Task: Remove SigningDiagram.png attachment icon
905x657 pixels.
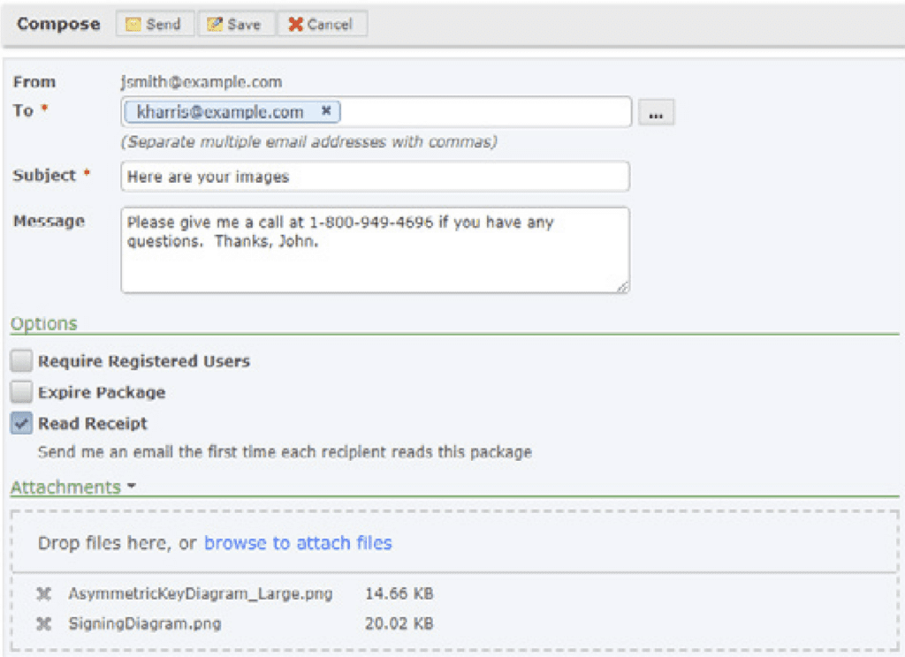Action: click(44, 623)
